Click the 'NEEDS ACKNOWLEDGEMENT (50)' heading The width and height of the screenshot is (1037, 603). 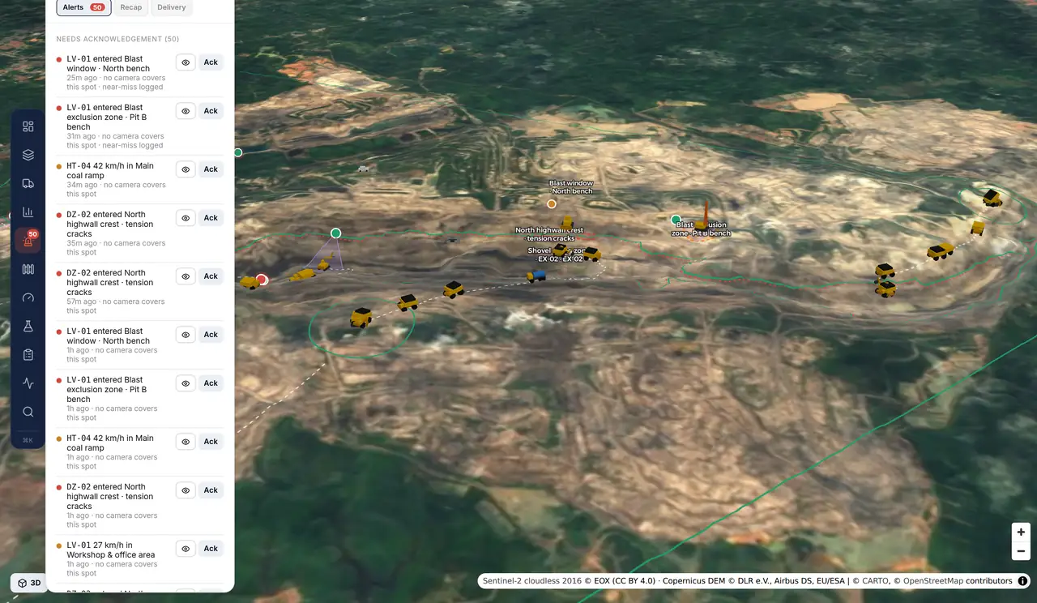117,39
